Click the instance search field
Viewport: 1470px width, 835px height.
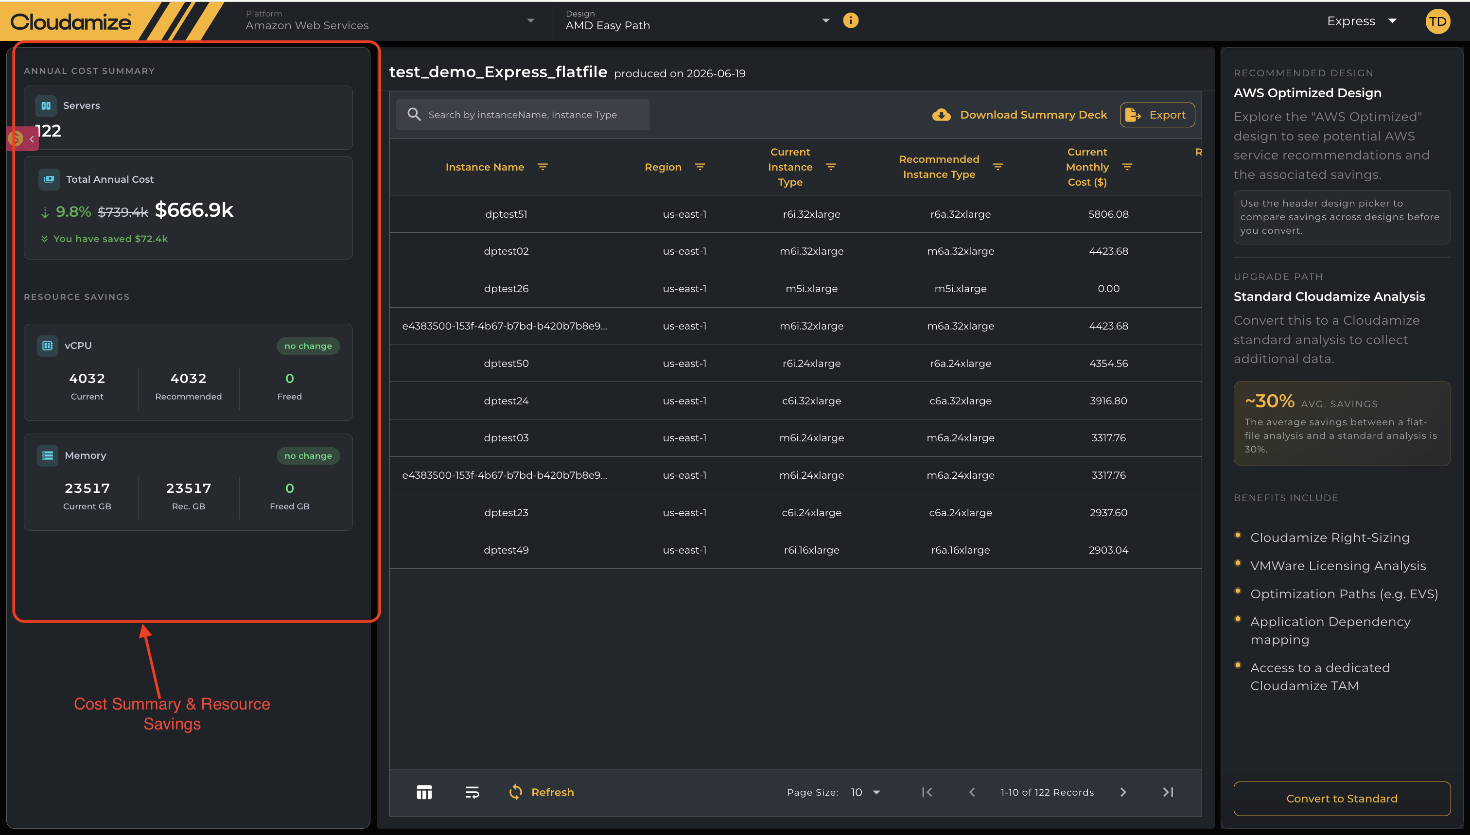click(x=523, y=115)
